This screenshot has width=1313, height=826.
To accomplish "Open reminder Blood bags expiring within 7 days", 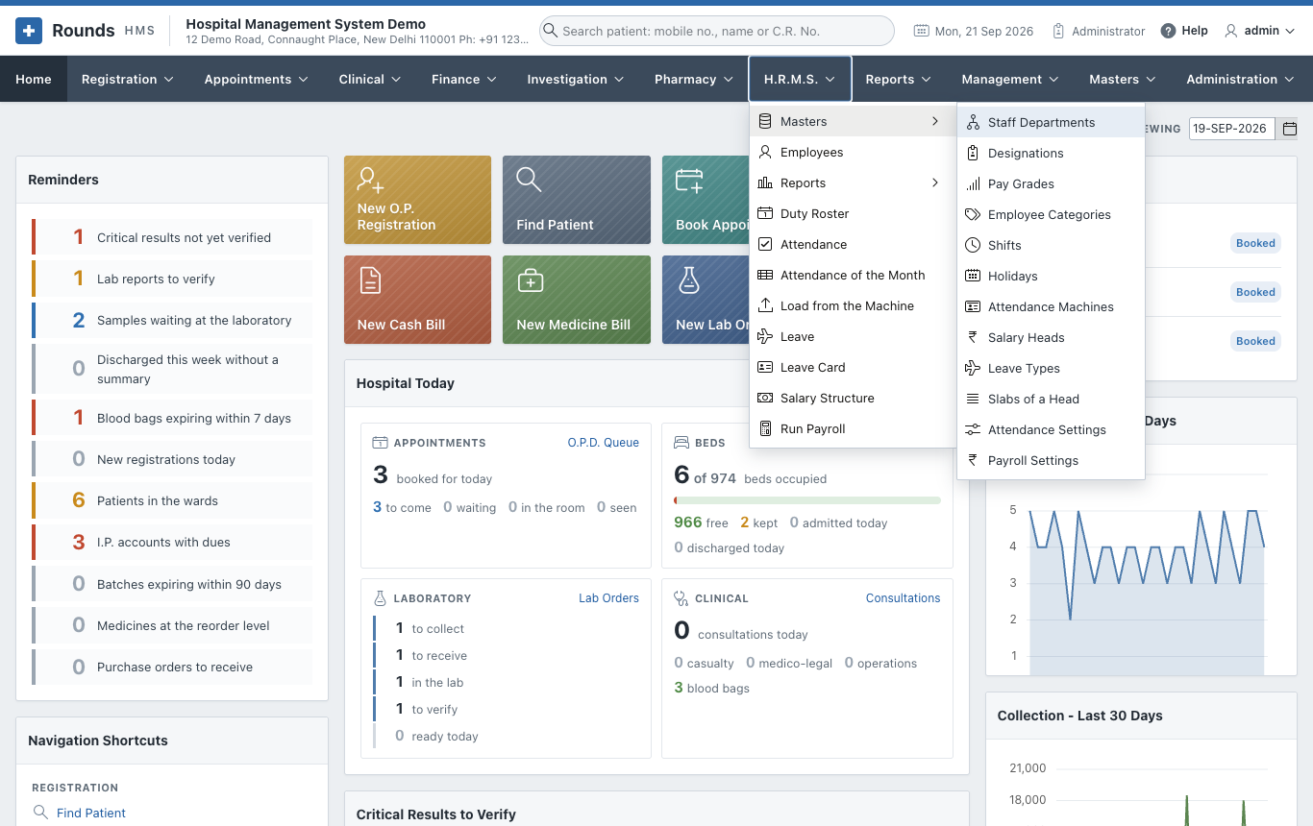I will [x=172, y=418].
